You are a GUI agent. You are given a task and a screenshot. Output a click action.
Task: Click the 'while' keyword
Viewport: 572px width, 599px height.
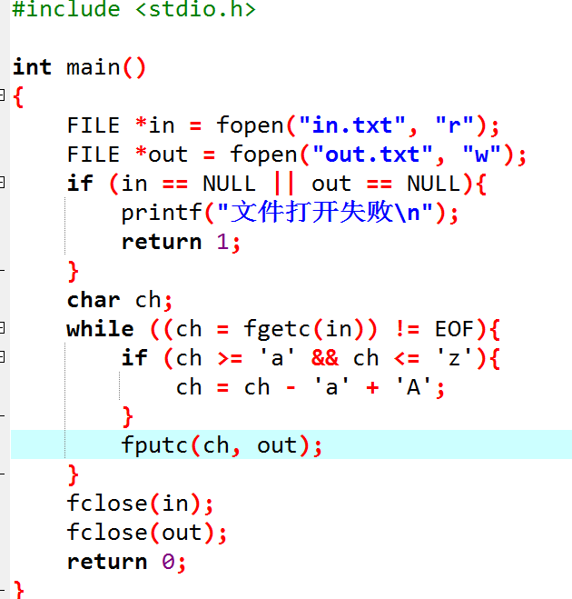[x=101, y=329]
